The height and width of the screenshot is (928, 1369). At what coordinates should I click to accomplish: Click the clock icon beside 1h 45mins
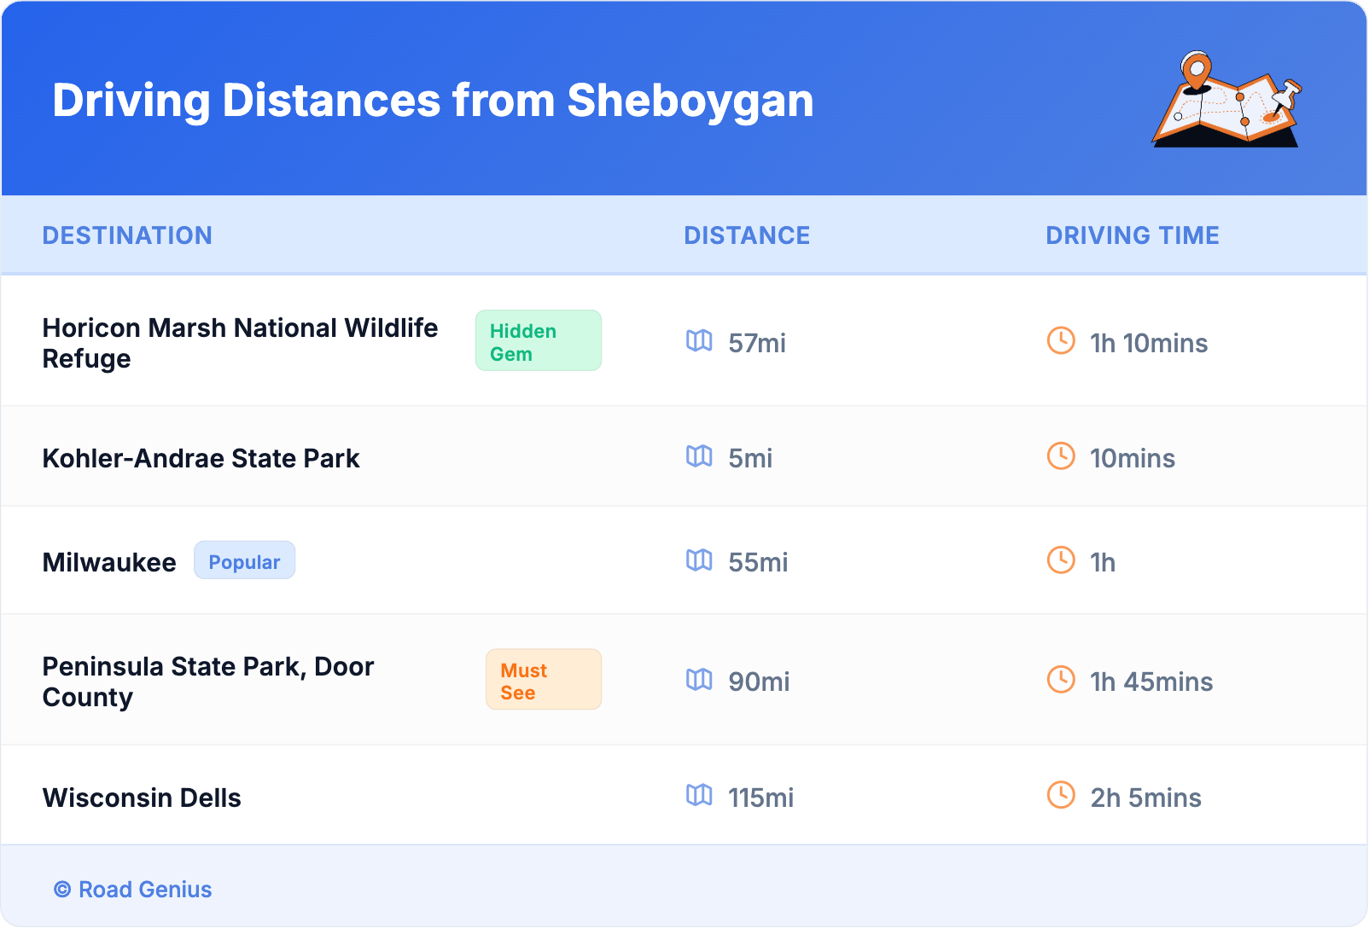(x=1061, y=680)
